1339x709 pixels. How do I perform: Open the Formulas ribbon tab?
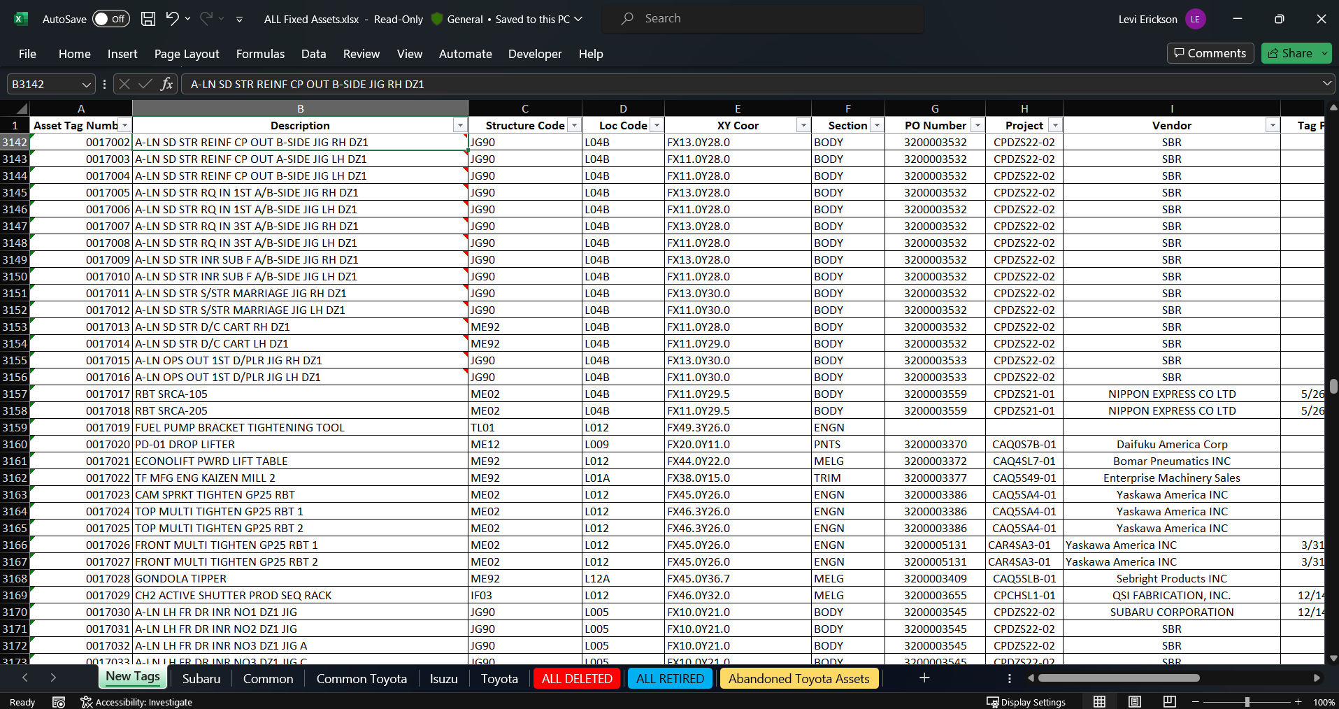pyautogui.click(x=260, y=54)
